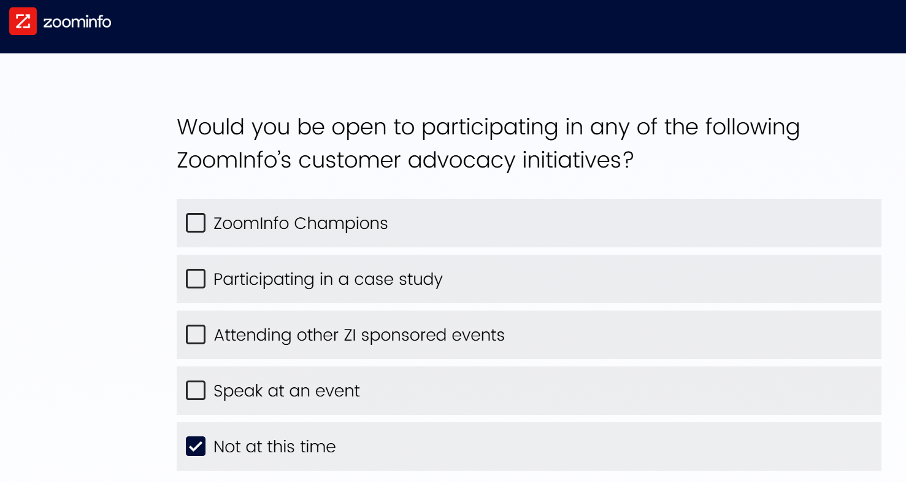Click the customer advocacy question heading
The width and height of the screenshot is (906, 483).
coord(488,144)
